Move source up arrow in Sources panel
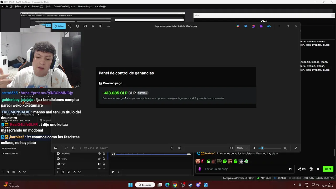The height and width of the screenshot is (189, 336). coord(74,172)
